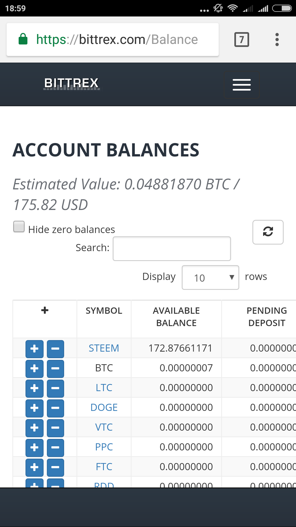Tap the plus icon in the DOGE row
Viewport: 296px width, 527px height.
pos(35,408)
